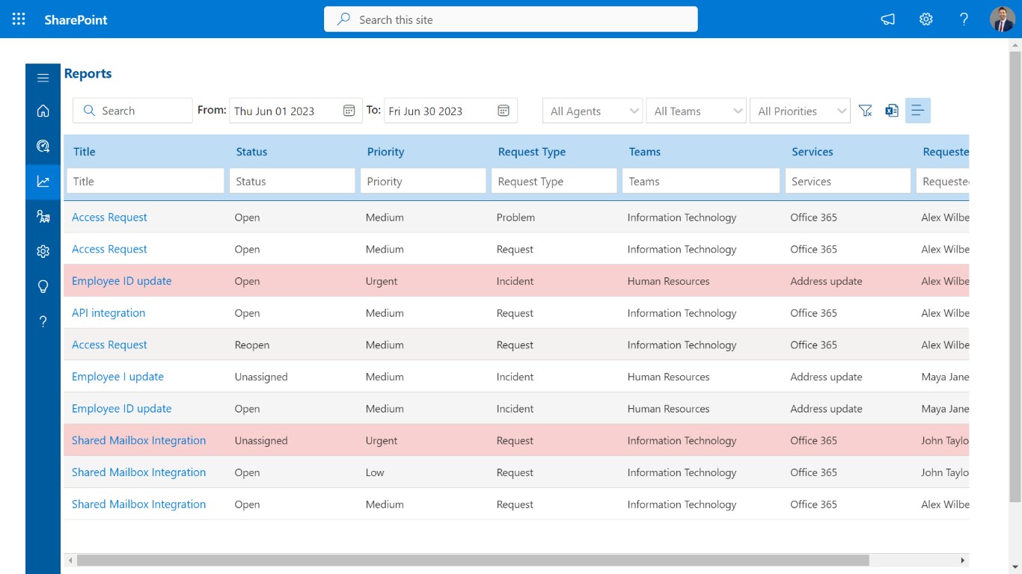Viewport: 1022px width, 574px height.
Task: Click the magnifier icon in the Reports search box
Action: pyautogui.click(x=89, y=111)
